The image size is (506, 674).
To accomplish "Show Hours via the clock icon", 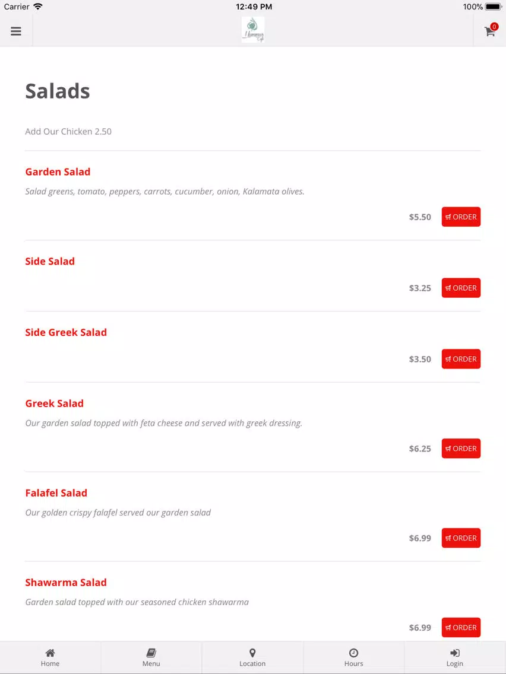I will pyautogui.click(x=354, y=657).
